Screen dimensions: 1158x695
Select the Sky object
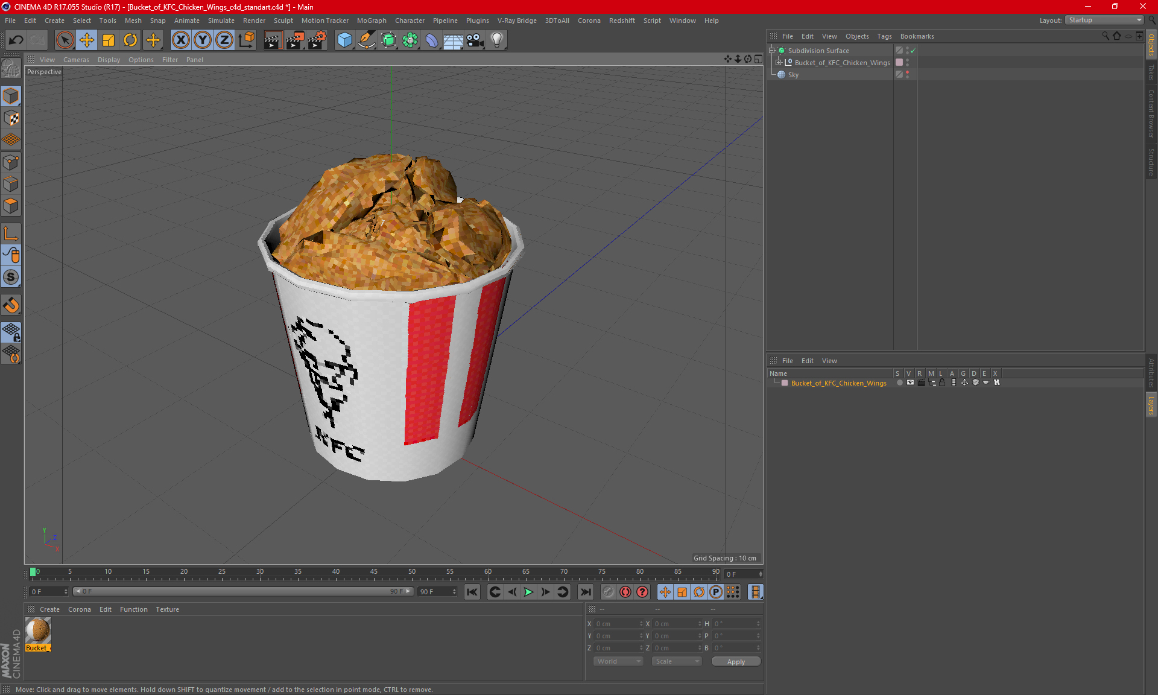(793, 75)
